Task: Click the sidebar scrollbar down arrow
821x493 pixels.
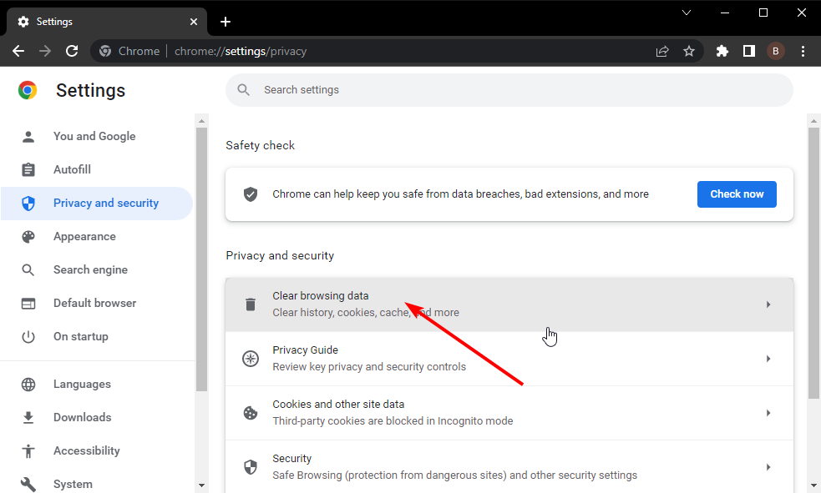Action: point(201,485)
